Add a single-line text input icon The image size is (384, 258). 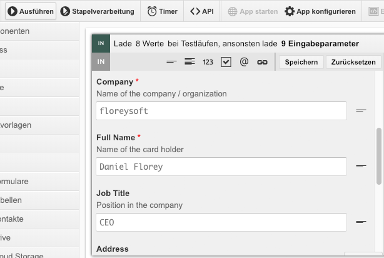click(x=171, y=62)
